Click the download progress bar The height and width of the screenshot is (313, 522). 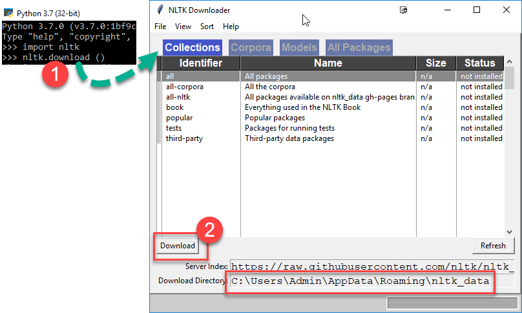pyautogui.click(x=452, y=303)
